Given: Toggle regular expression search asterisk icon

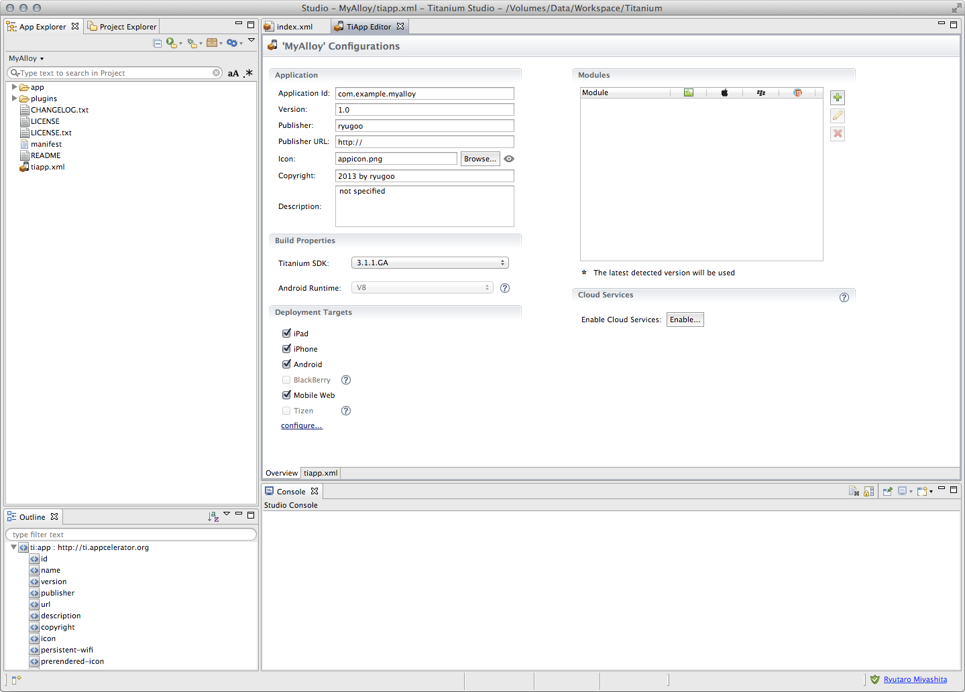Looking at the screenshot, I should coord(248,73).
